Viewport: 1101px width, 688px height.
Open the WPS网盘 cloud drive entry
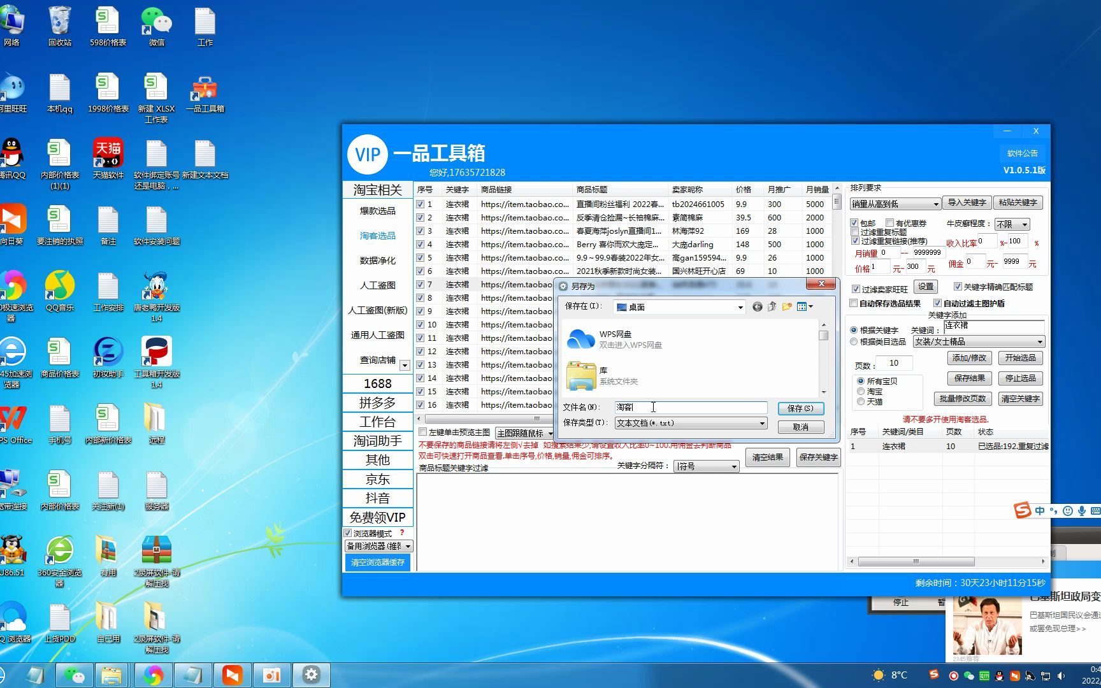(x=615, y=339)
